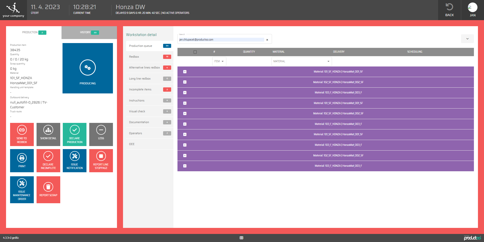Click the Declare Incomplete tile
The width and height of the screenshot is (484, 242).
[48, 160]
